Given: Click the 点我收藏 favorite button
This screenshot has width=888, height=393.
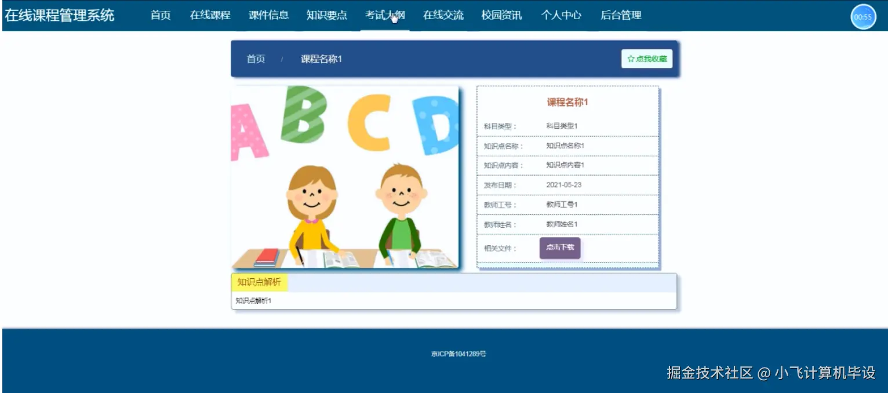Looking at the screenshot, I should tap(646, 58).
